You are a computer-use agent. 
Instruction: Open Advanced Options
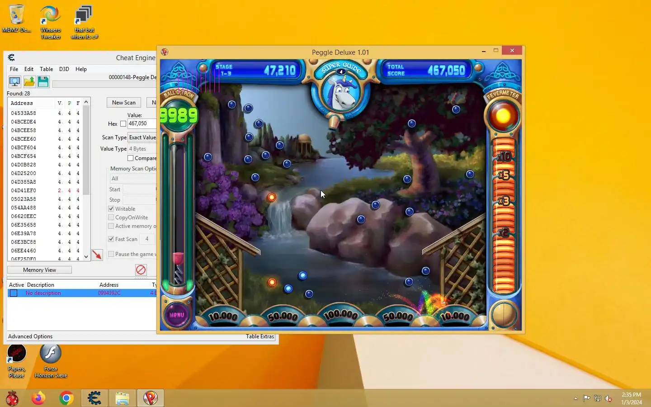30,336
